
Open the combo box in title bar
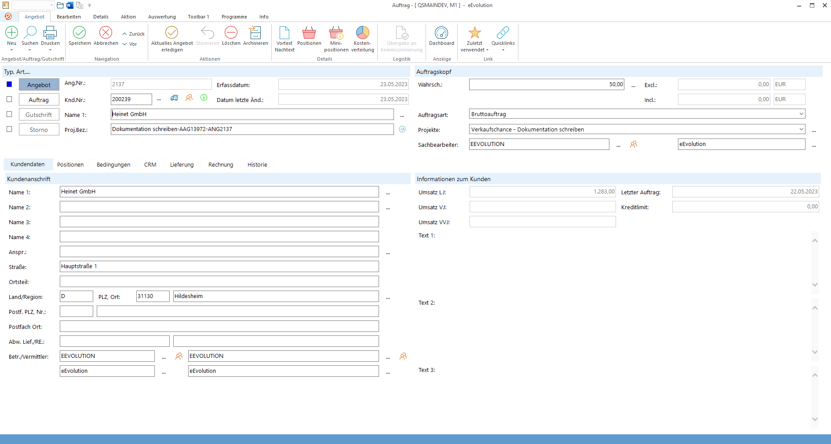[x=33, y=5]
